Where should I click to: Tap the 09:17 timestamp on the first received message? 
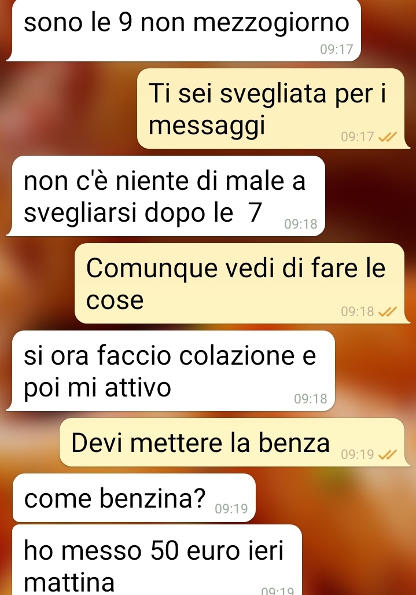point(336,49)
